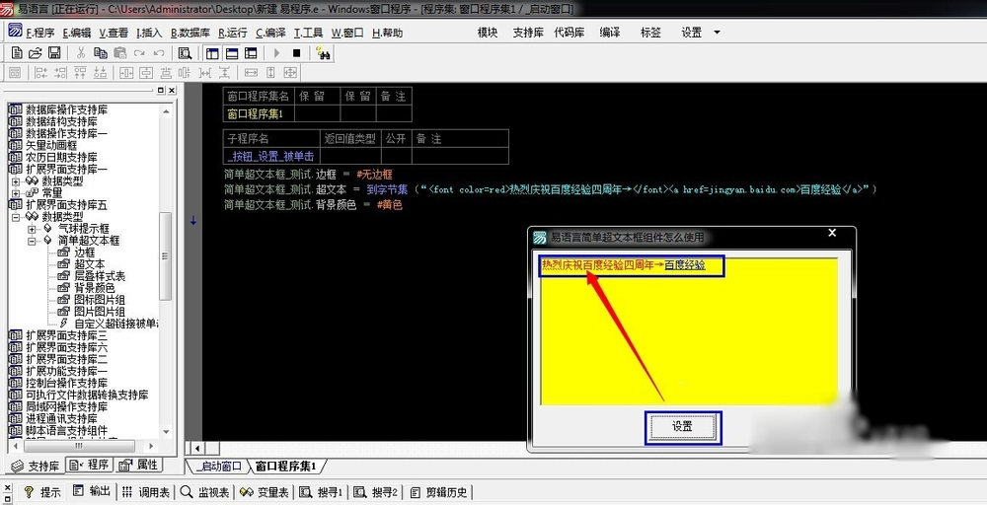Click the Open file folder icon
This screenshot has width=987, height=505.
(x=36, y=53)
